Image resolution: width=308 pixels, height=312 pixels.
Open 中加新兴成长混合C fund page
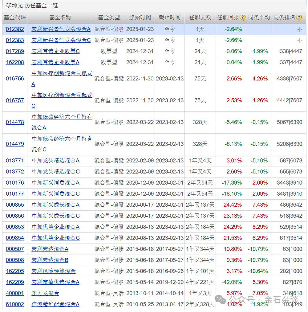55,216
